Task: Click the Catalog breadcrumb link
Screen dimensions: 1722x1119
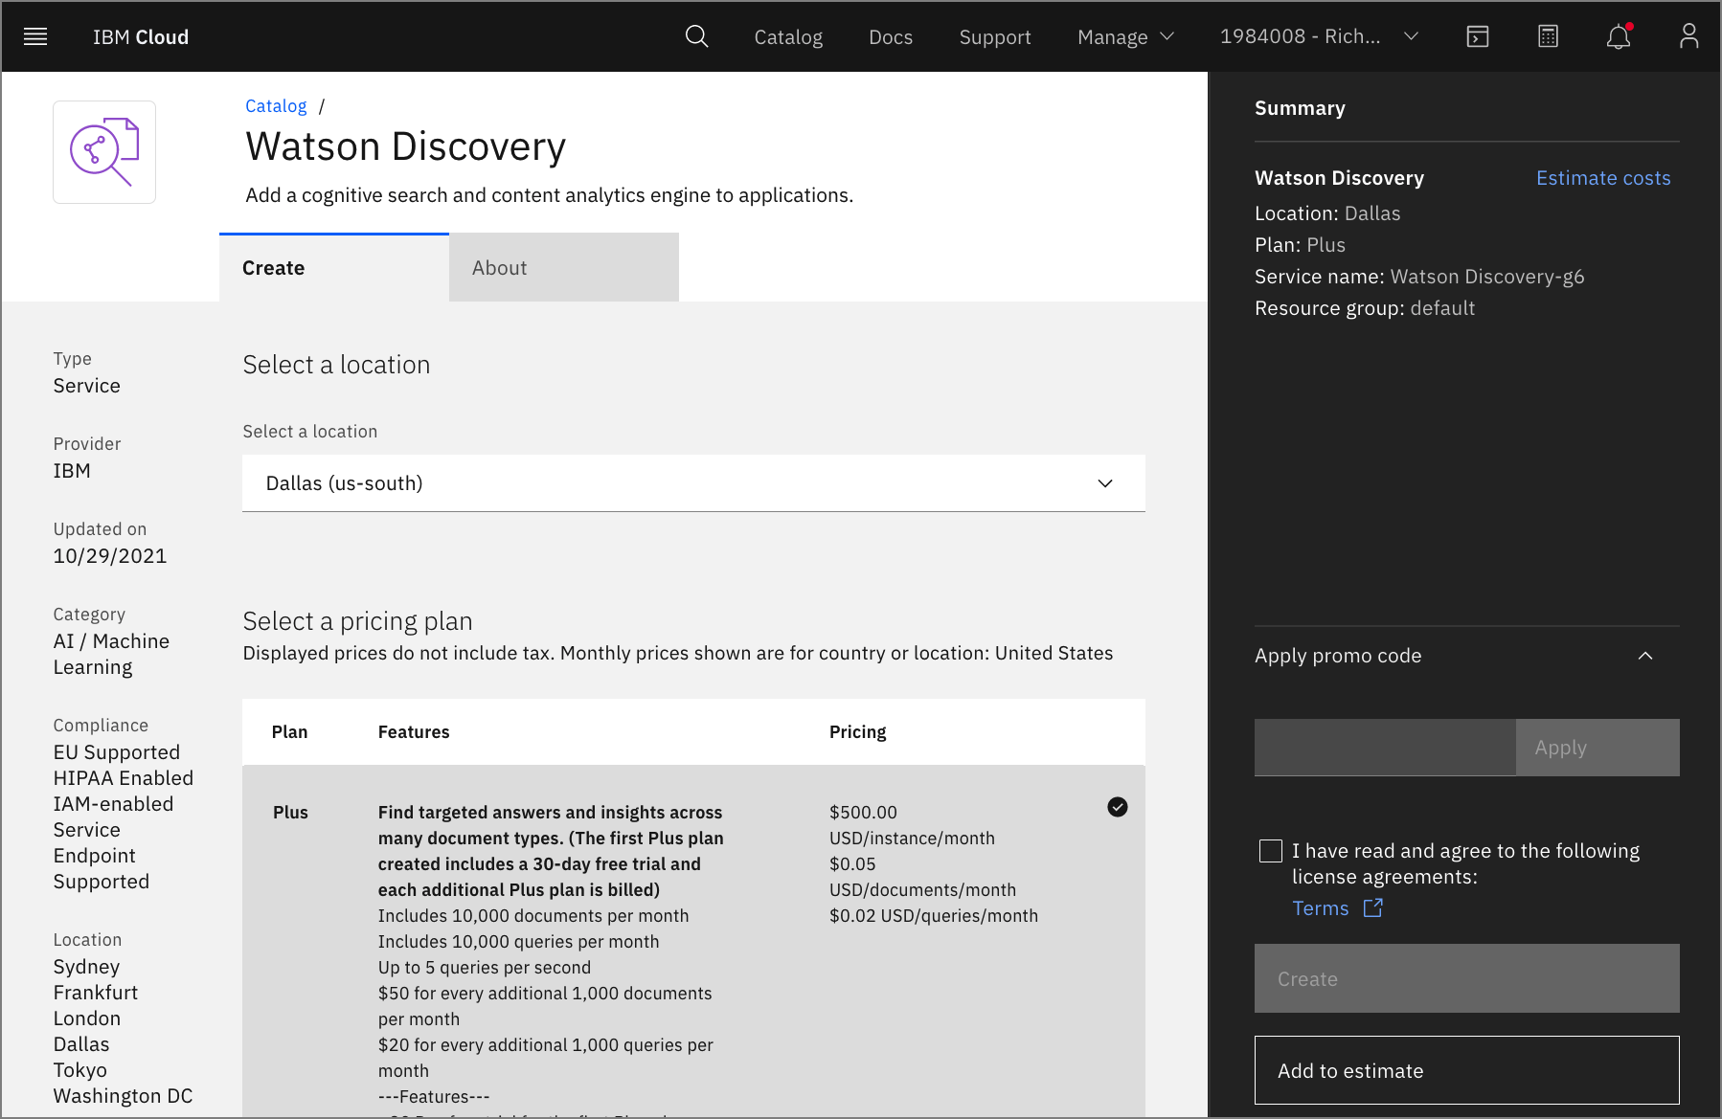Action: [x=276, y=106]
